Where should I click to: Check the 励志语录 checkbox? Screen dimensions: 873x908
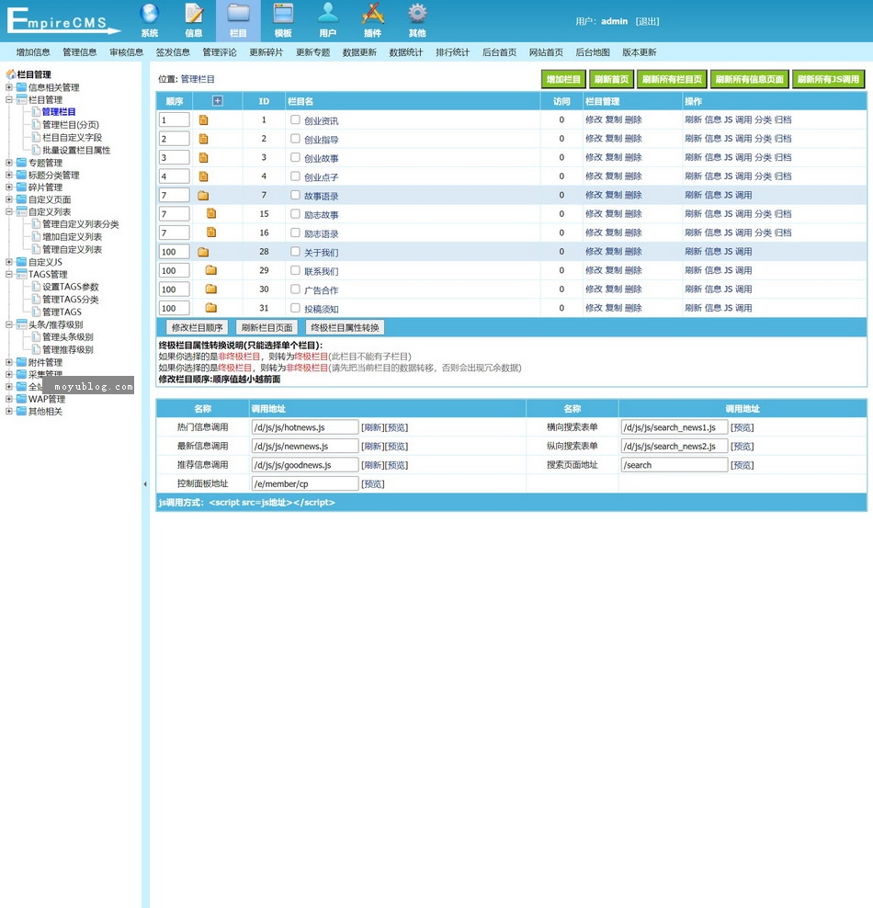point(295,233)
